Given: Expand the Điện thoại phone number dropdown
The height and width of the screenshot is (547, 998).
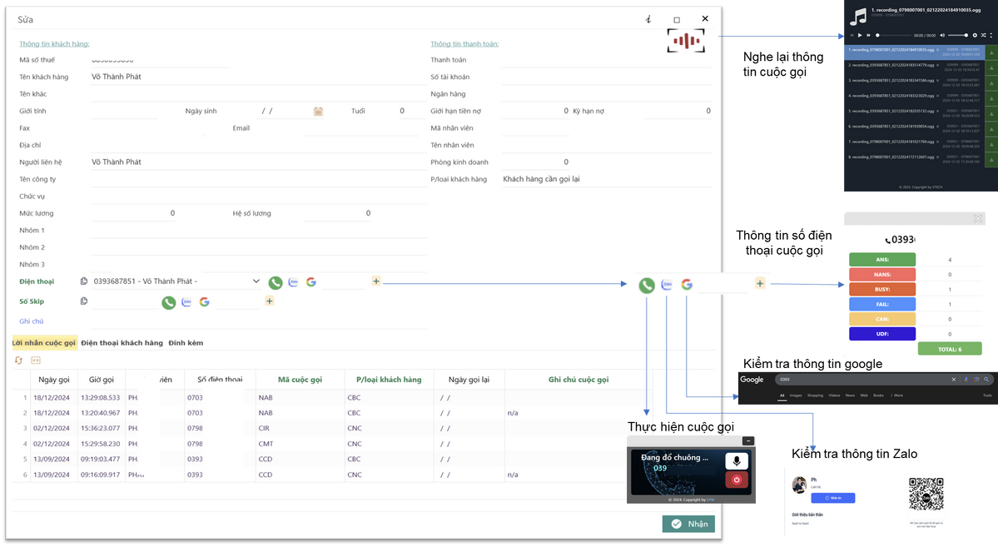Looking at the screenshot, I should click(256, 282).
